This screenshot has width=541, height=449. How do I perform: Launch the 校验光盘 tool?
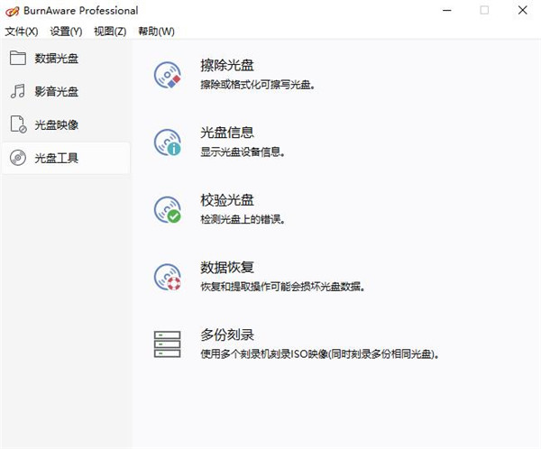227,200
